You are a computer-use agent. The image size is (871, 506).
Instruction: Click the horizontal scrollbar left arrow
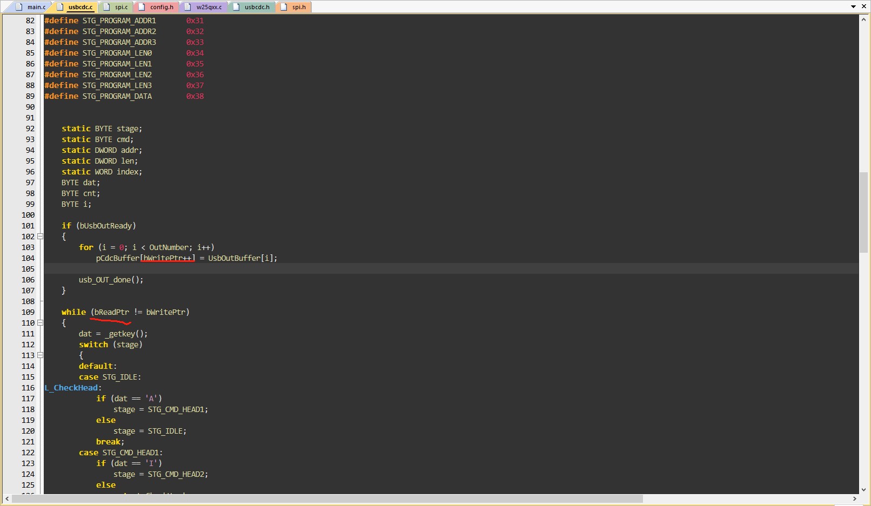[x=6, y=498]
